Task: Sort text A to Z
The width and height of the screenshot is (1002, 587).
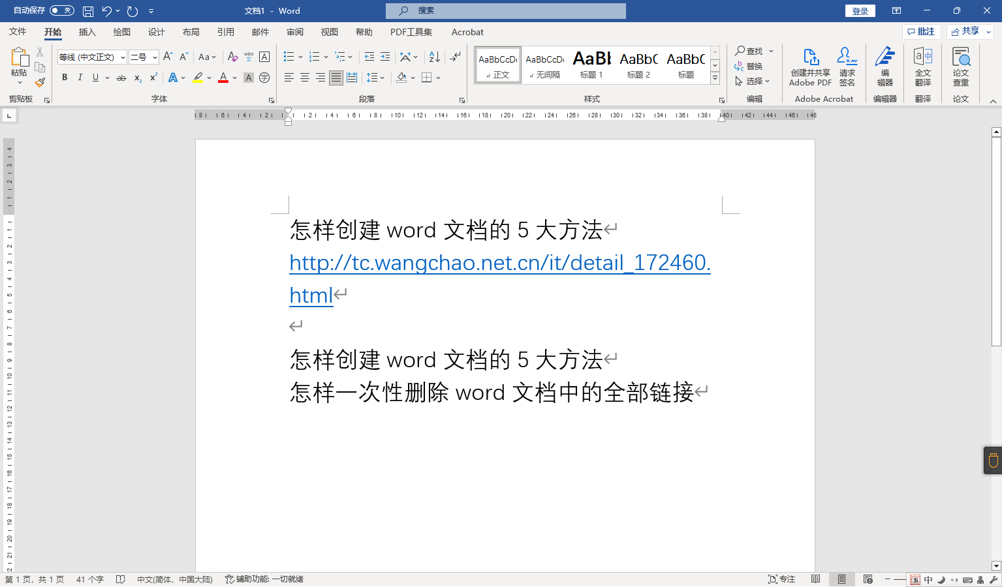Action: tap(435, 57)
